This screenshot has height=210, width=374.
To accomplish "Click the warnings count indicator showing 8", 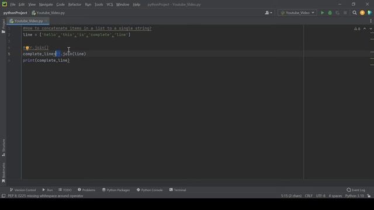I will click(x=357, y=29).
